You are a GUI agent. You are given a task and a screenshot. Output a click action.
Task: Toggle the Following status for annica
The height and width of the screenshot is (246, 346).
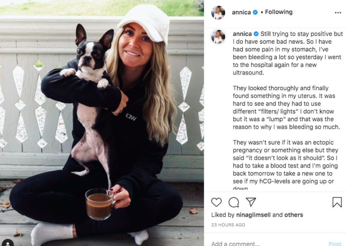click(x=279, y=12)
